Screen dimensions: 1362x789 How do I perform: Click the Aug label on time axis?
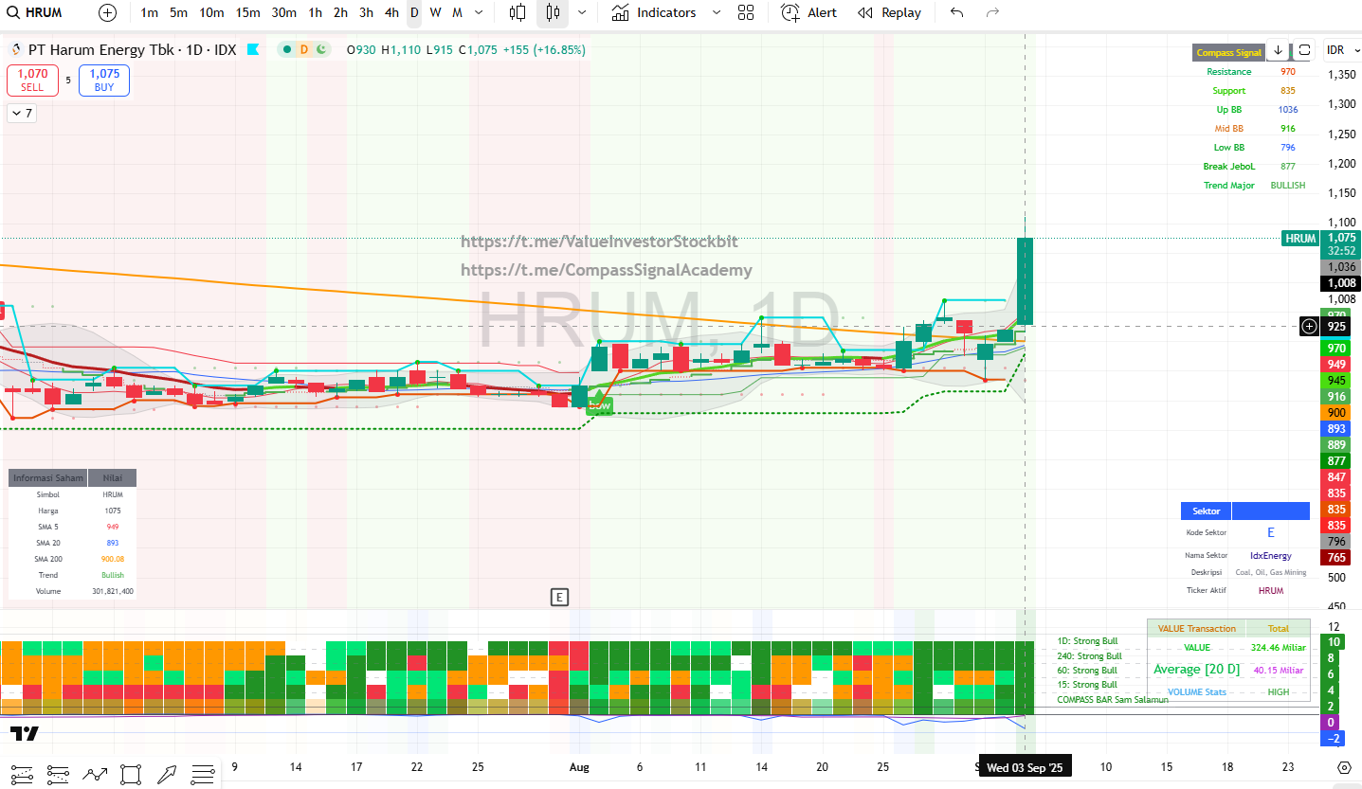click(579, 767)
